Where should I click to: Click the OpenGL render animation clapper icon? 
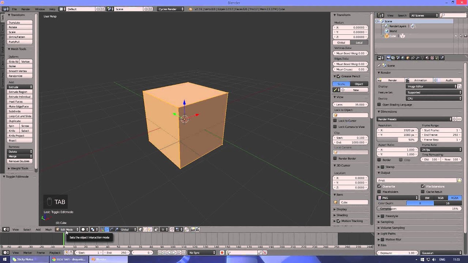tap(197, 229)
